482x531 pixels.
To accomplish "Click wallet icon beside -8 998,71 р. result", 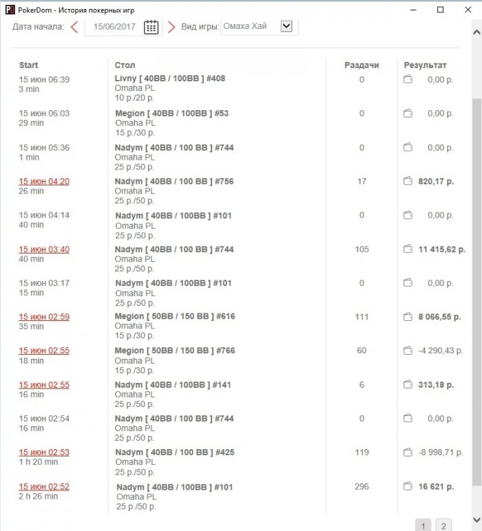I will pyautogui.click(x=408, y=452).
